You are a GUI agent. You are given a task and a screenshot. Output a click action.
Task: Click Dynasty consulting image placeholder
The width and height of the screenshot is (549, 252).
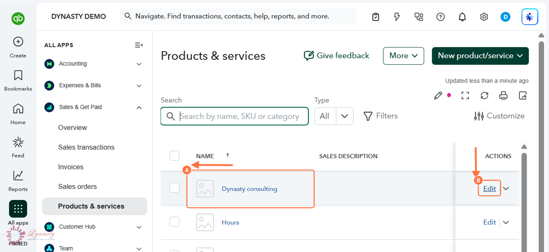(x=205, y=189)
